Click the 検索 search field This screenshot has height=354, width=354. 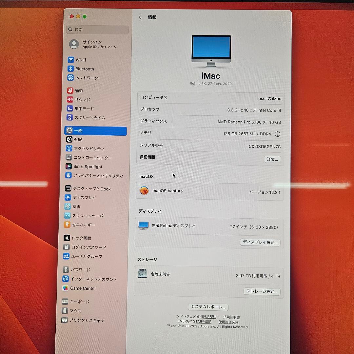click(x=97, y=29)
